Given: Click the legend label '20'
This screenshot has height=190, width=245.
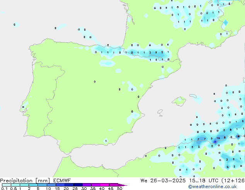Looking at the screenshot, I should pyautogui.click(x=66, y=188).
